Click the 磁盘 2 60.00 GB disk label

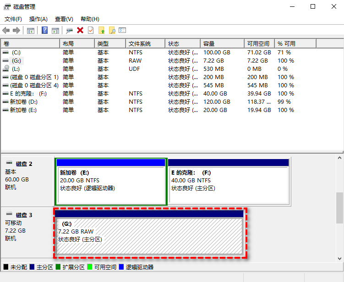tap(27, 182)
